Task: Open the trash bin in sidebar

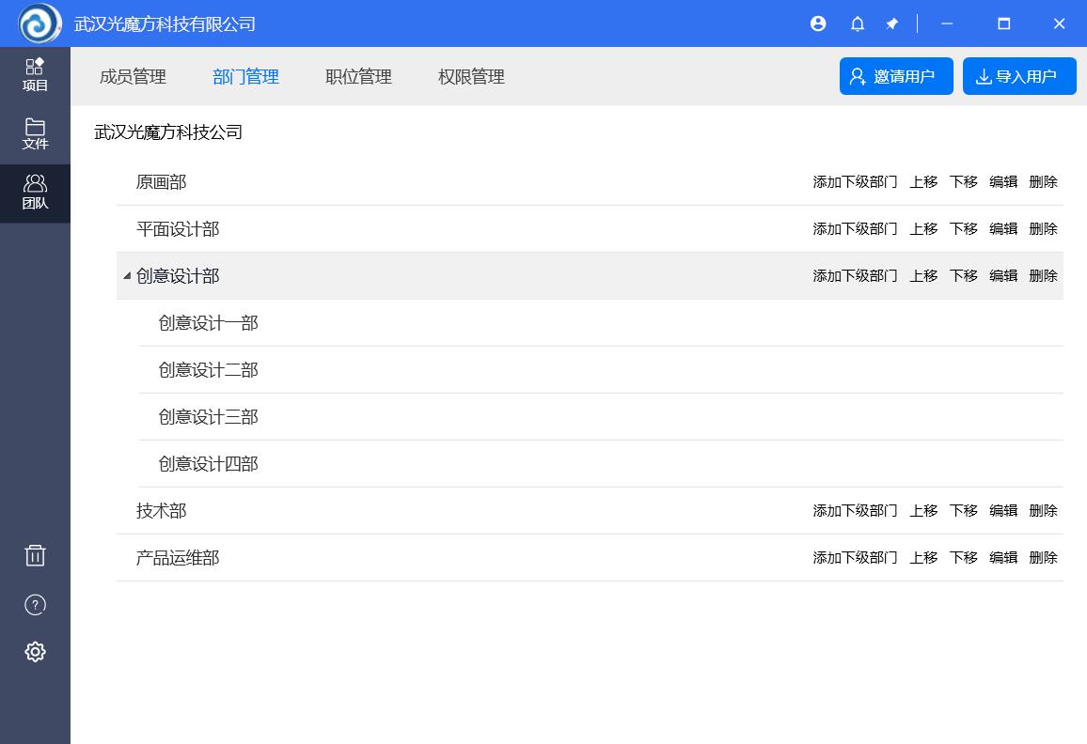Action: (x=35, y=555)
